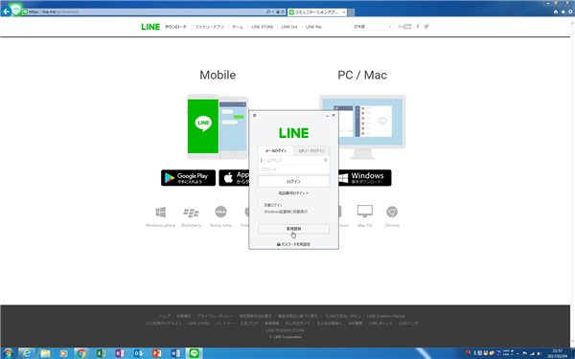This screenshot has width=575, height=359.
Task: Go to the LINE logo home link on webpage
Action: pyautogui.click(x=150, y=27)
